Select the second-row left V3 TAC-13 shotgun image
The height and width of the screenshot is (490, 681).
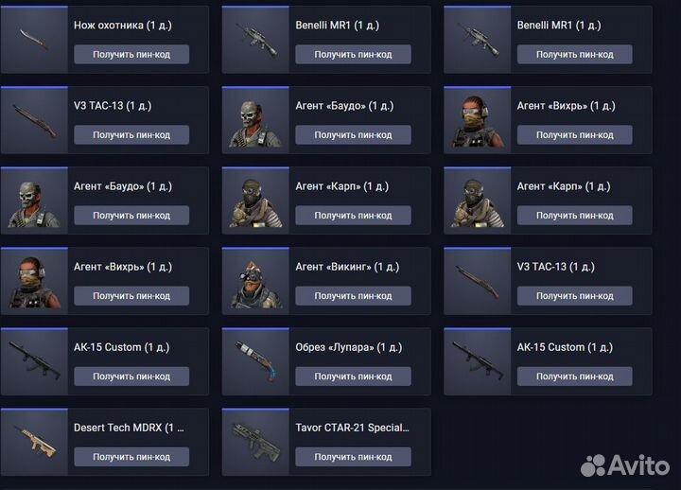pos(34,120)
